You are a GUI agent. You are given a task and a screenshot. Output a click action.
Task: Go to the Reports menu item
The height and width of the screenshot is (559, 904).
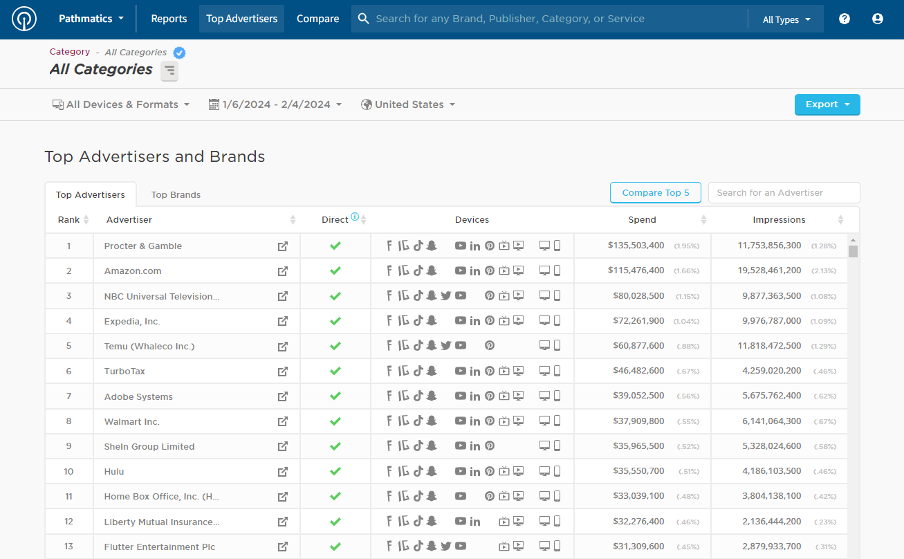(169, 19)
